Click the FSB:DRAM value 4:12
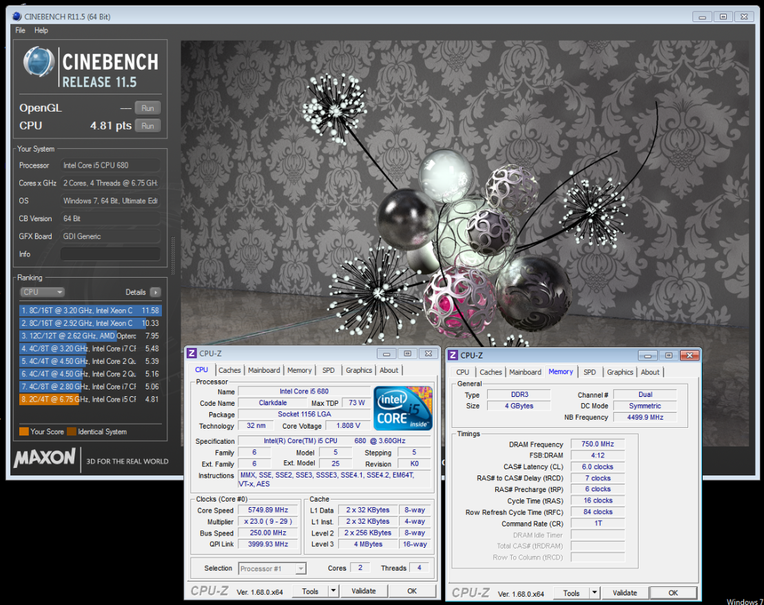The width and height of the screenshot is (764, 605). (597, 455)
